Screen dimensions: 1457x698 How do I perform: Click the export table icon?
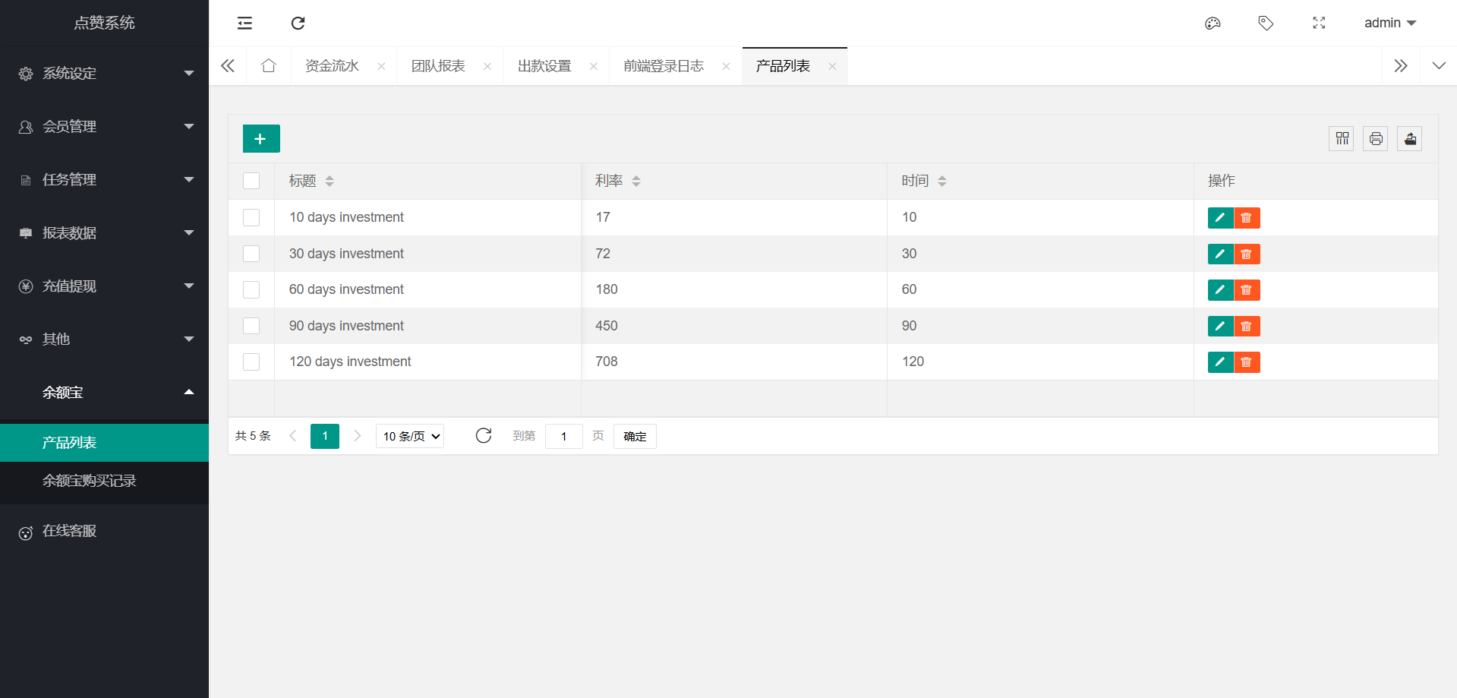tap(1409, 139)
